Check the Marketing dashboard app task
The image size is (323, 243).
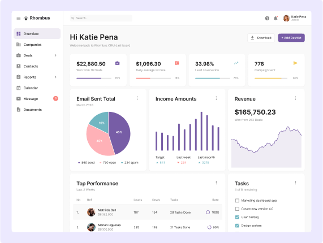click(237, 201)
